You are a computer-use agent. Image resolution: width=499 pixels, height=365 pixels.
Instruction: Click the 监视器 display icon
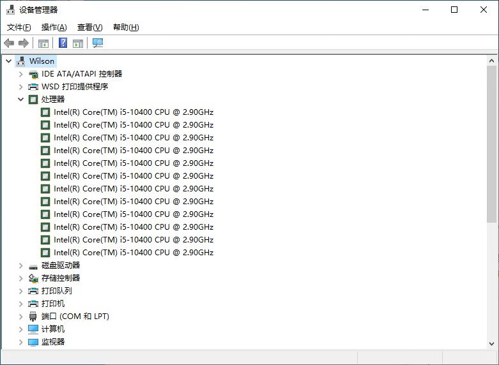(33, 342)
